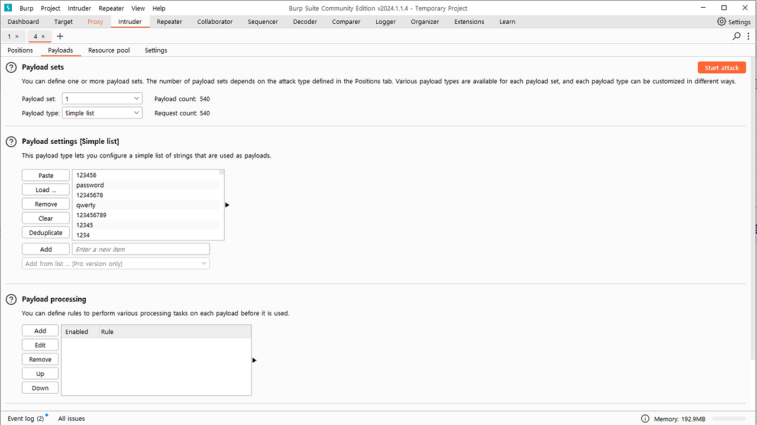This screenshot has height=425, width=757.
Task: Open help for Payload processing
Action: 11,300
